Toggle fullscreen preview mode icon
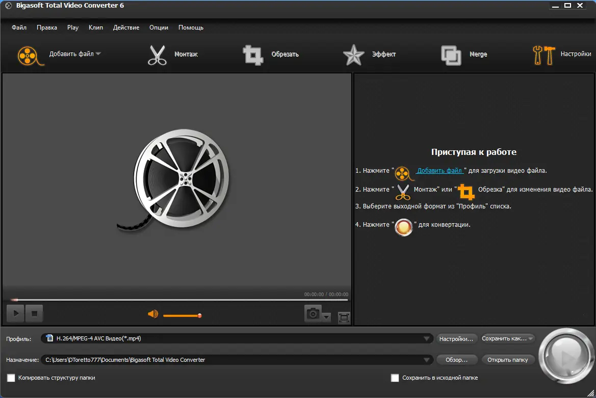596x398 pixels. click(x=343, y=316)
